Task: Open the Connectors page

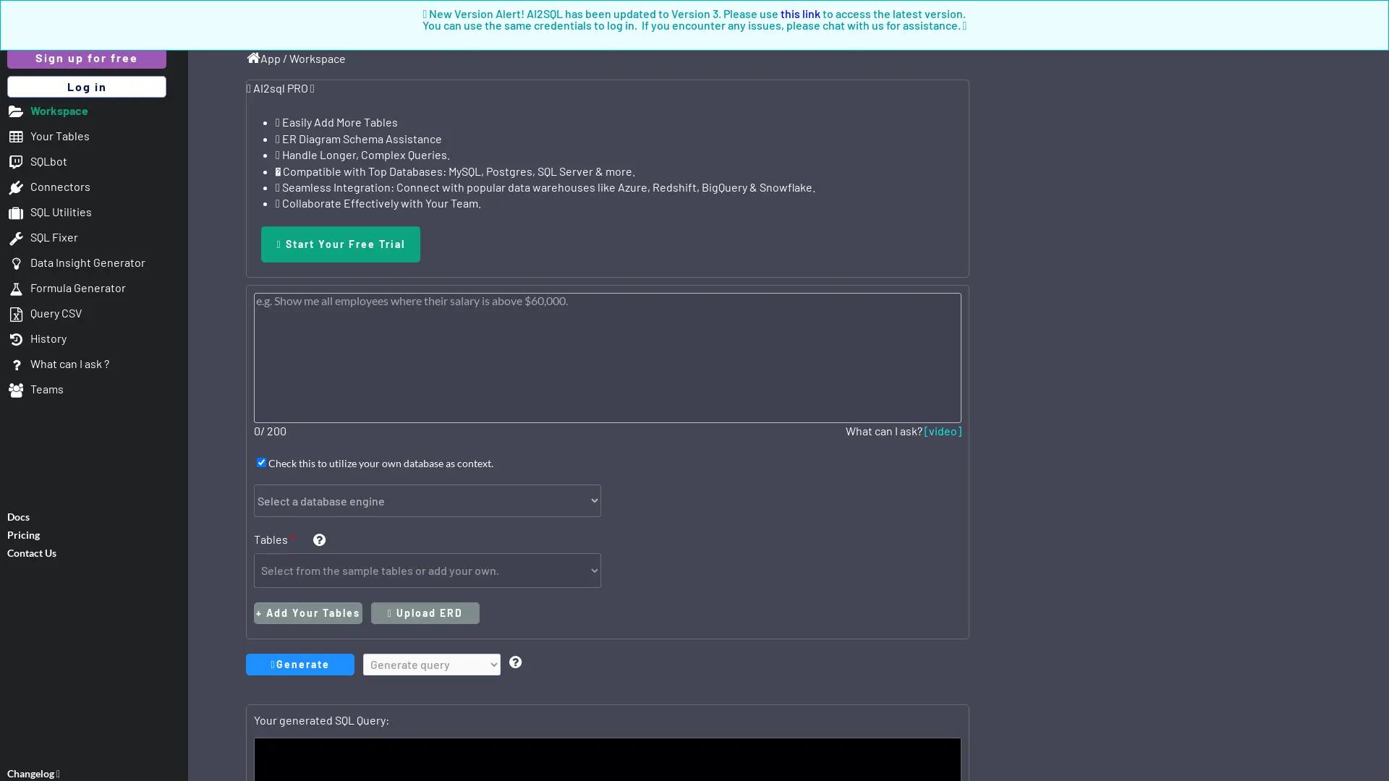Action: click(61, 187)
